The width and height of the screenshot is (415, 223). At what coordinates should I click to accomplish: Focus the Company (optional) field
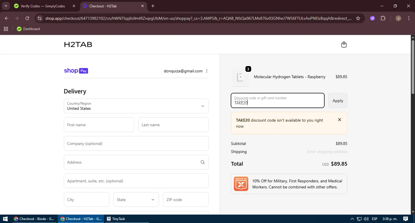pos(136,143)
